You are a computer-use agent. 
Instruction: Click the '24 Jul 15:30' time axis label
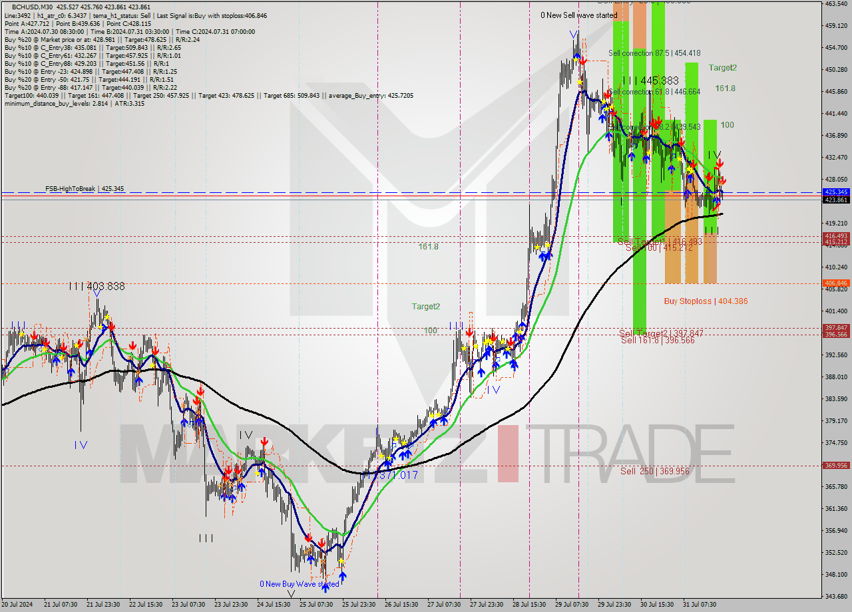click(x=273, y=605)
